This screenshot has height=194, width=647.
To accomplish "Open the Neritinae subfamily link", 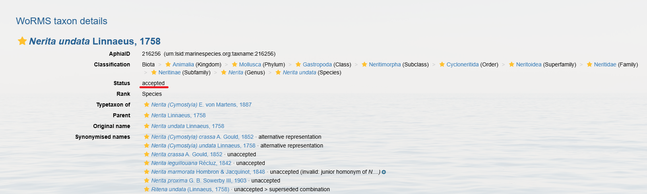I will [x=169, y=72].
